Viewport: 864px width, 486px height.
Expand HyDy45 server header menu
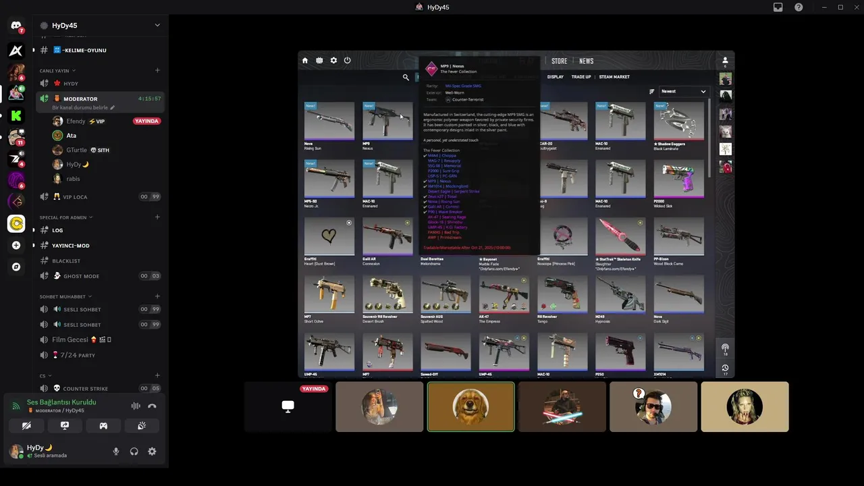click(x=157, y=26)
